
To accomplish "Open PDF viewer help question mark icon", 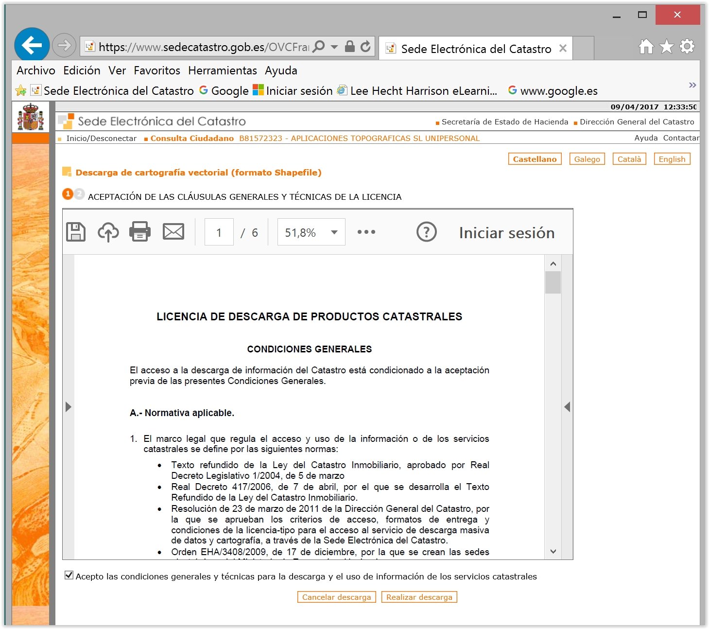I will (427, 232).
